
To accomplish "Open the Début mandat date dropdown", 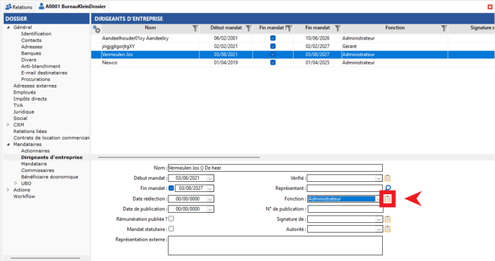I will coord(210,178).
